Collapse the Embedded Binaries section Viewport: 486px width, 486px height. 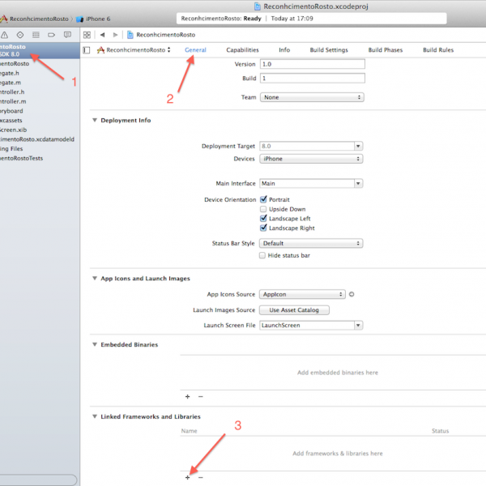pyautogui.click(x=95, y=344)
